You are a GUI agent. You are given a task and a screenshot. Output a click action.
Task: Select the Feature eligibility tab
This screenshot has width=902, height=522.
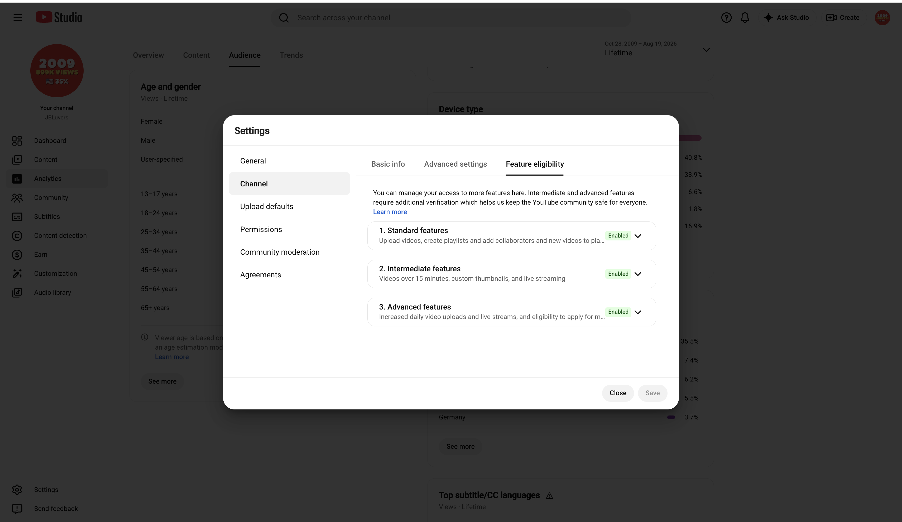point(535,164)
